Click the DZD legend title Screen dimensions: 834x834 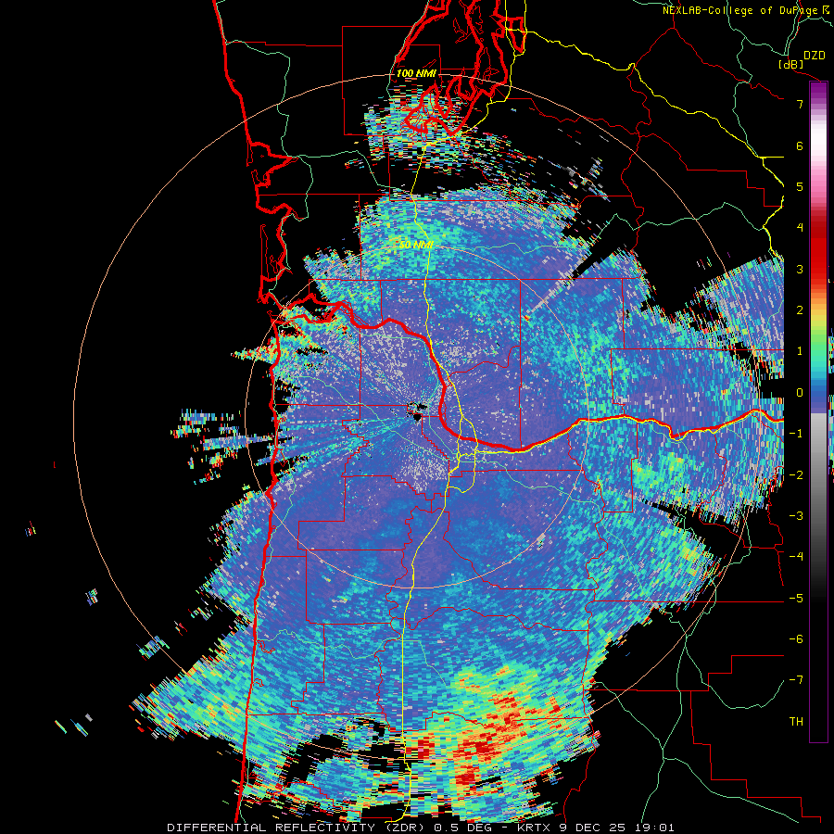pyautogui.click(x=815, y=56)
